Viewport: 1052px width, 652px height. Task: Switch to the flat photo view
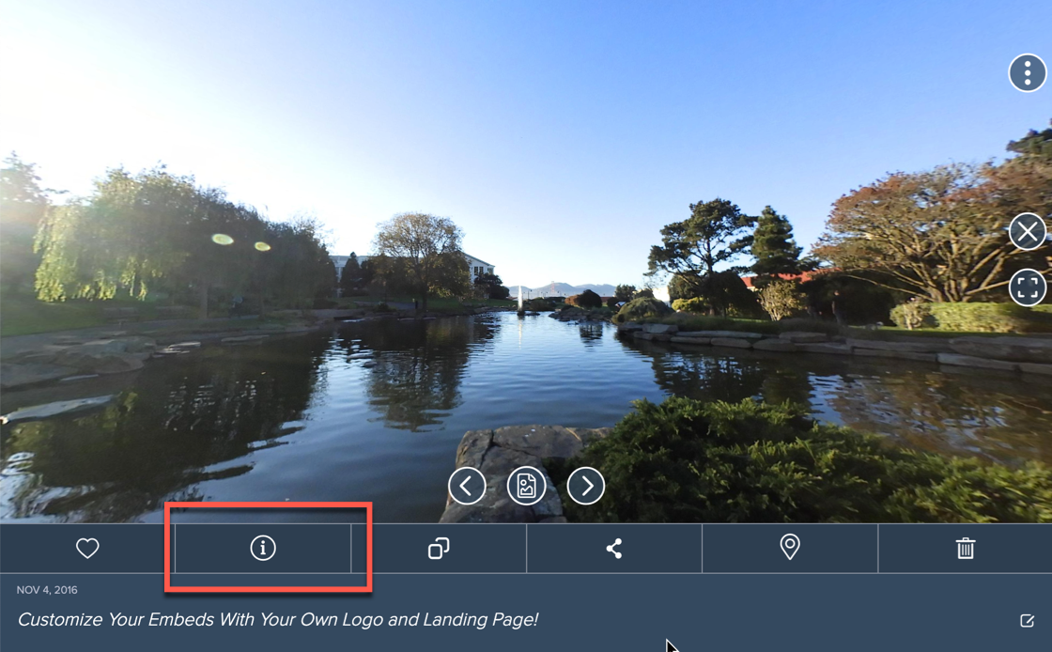[x=526, y=486]
